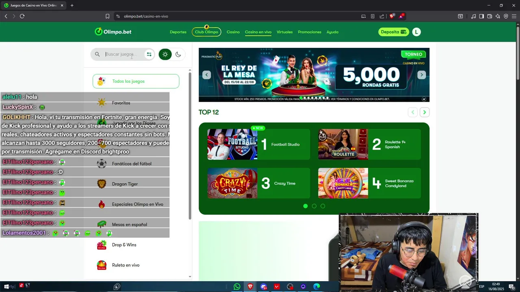The height and width of the screenshot is (292, 520).
Task: Open the user profile L avatar
Action: 416,32
